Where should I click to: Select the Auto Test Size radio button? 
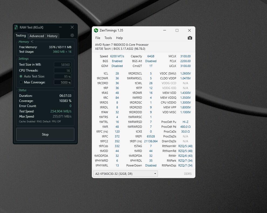(21, 76)
